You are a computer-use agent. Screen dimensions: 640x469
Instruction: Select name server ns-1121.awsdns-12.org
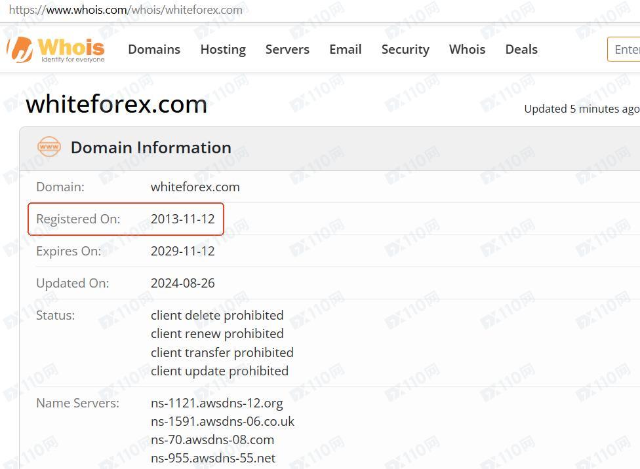click(217, 403)
